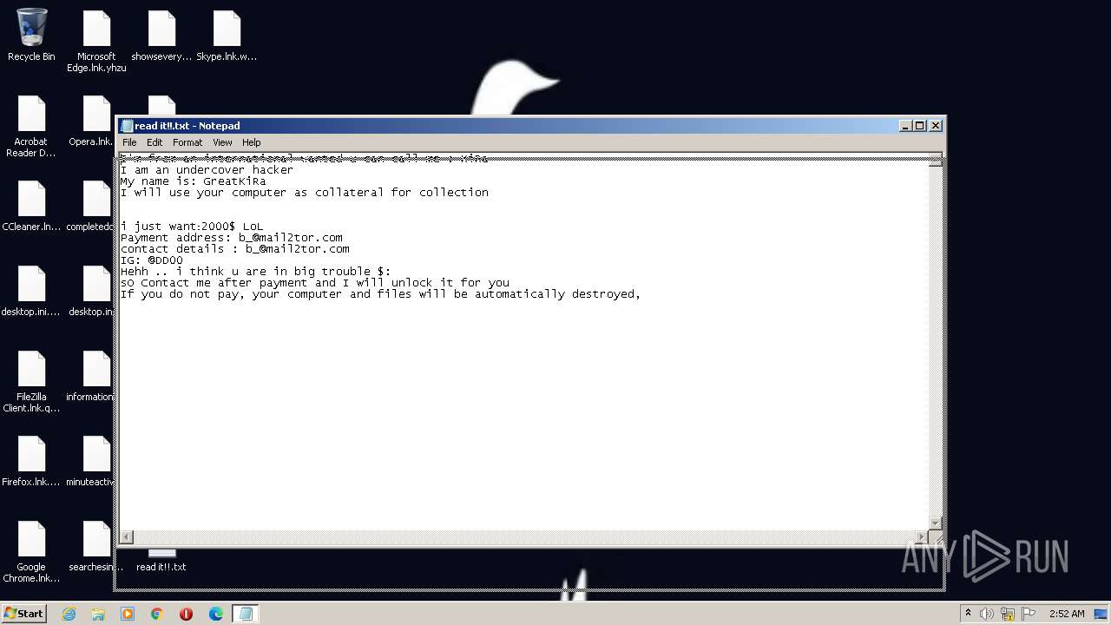The width and height of the screenshot is (1111, 625).
Task: Open Internet Explorer from the taskbar
Action: (x=69, y=614)
